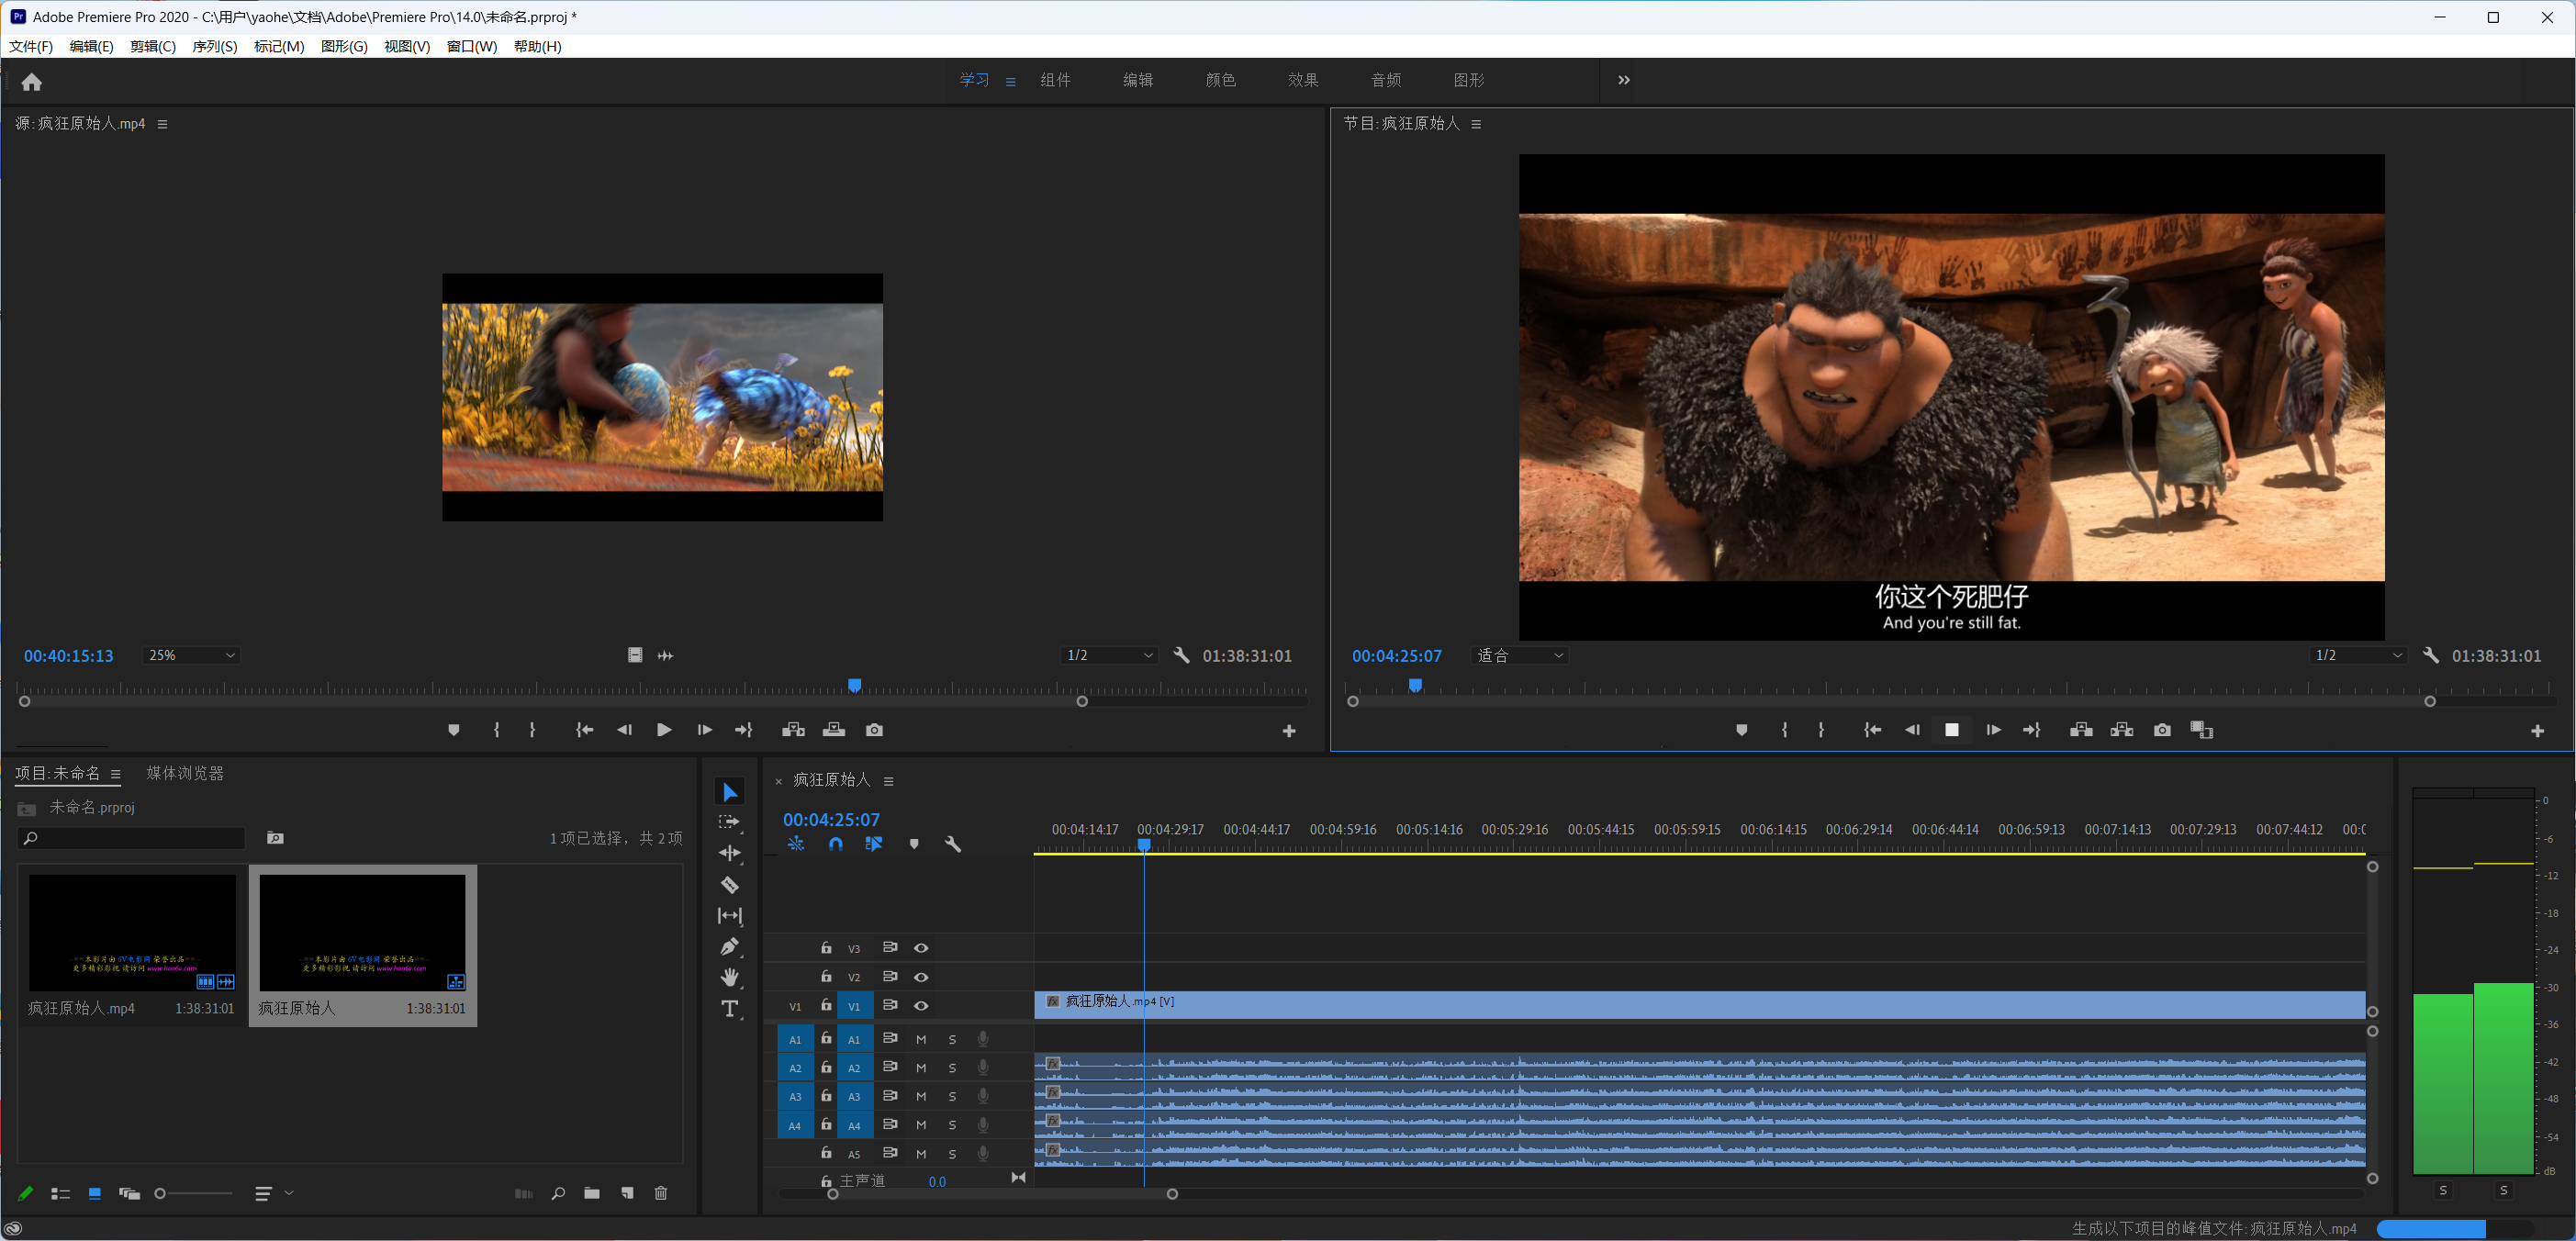This screenshot has width=2576, height=1241.
Task: Open the 序列(S) menu
Action: [x=214, y=46]
